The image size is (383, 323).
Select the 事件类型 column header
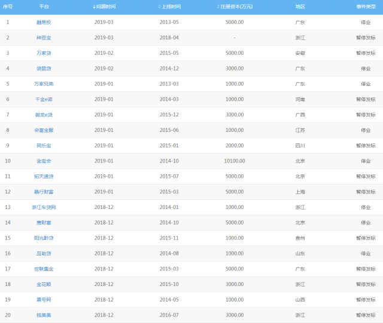tap(366, 7)
